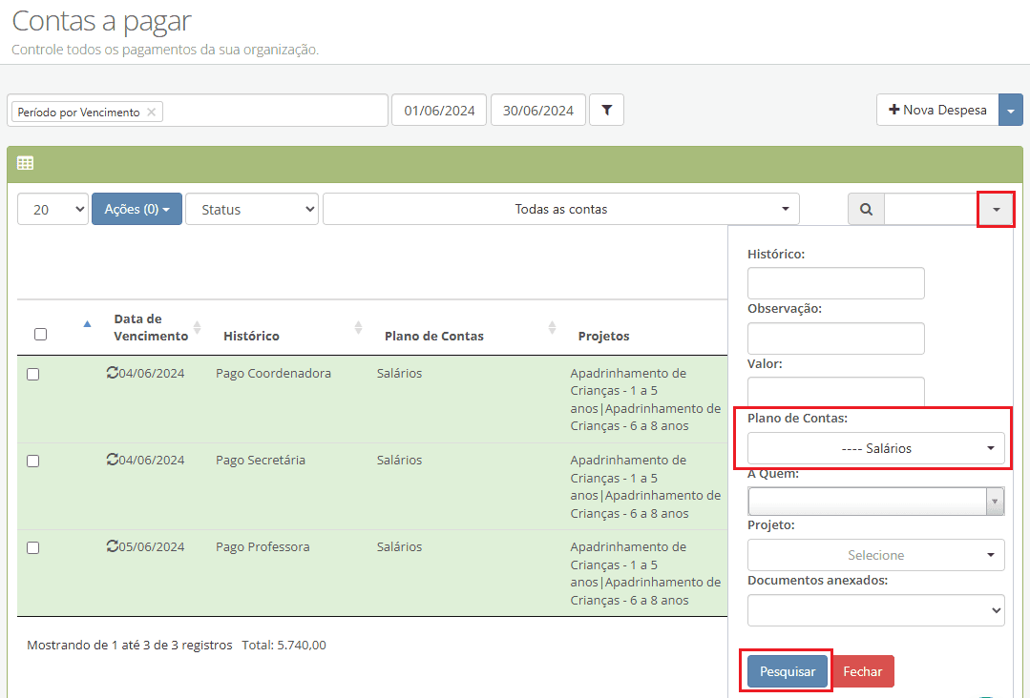
Task: Open the Projeto Selecione dropdown
Action: point(875,555)
